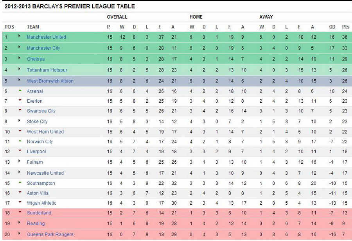The width and height of the screenshot is (352, 241).
Task: Click the green up arrow beside Norwich City
Action: [x=20, y=141]
